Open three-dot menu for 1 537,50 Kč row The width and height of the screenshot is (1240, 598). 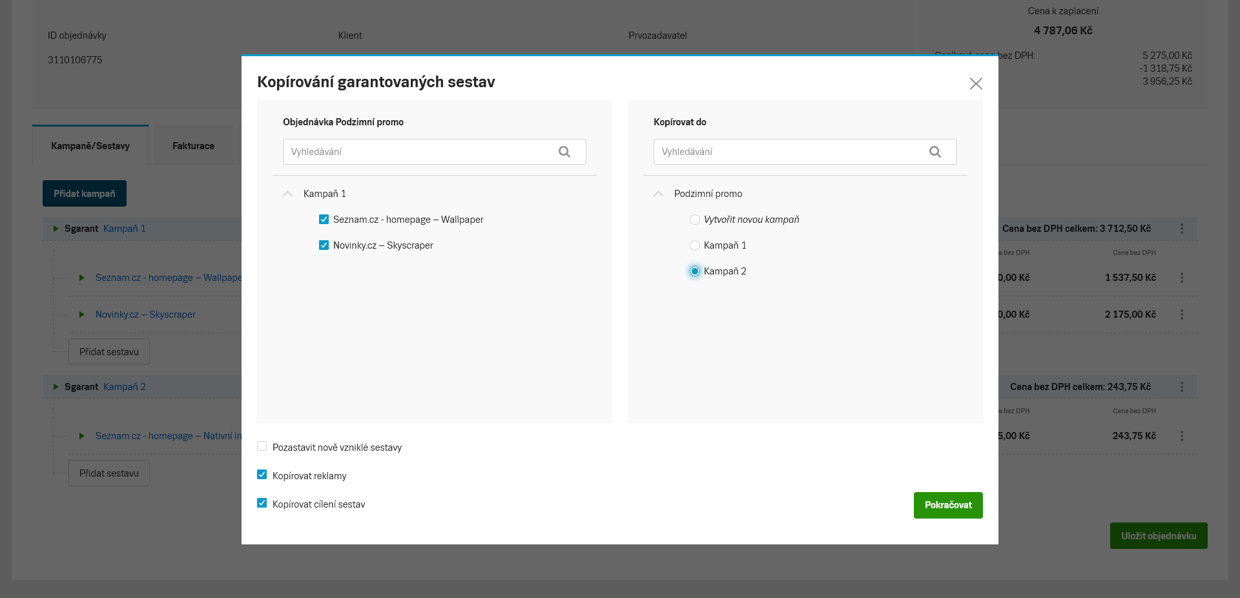[1181, 278]
